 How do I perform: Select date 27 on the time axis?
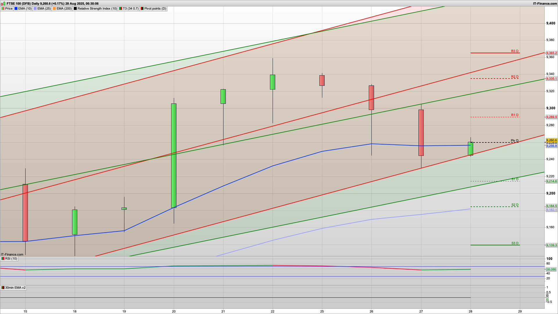tap(421, 311)
